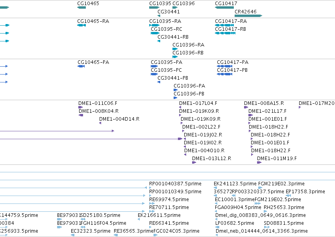Select EST label Dmel_neb_014444_0614_3366.3prime
335x237 pixels.
pos(262,231)
